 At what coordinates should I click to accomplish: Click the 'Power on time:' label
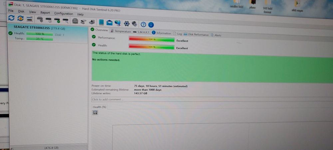tap(101, 86)
